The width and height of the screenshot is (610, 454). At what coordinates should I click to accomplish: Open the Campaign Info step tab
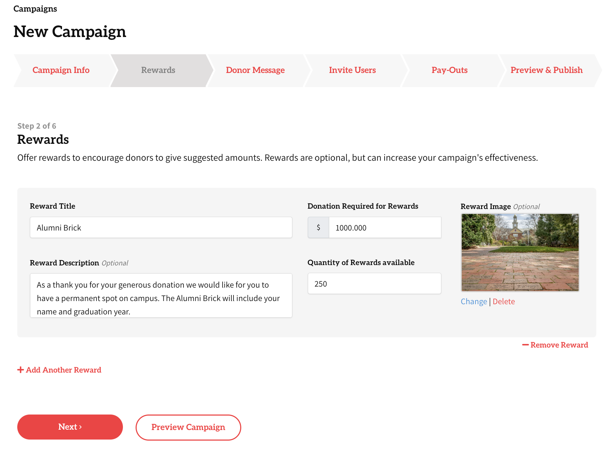tap(61, 70)
